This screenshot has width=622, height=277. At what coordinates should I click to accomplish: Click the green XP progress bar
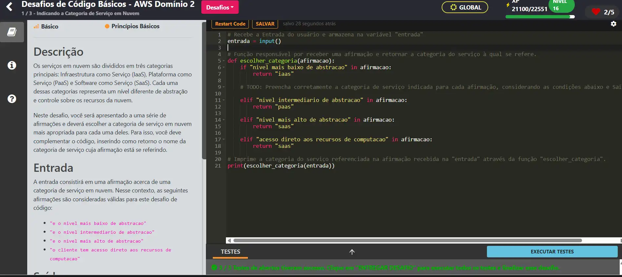540,17
